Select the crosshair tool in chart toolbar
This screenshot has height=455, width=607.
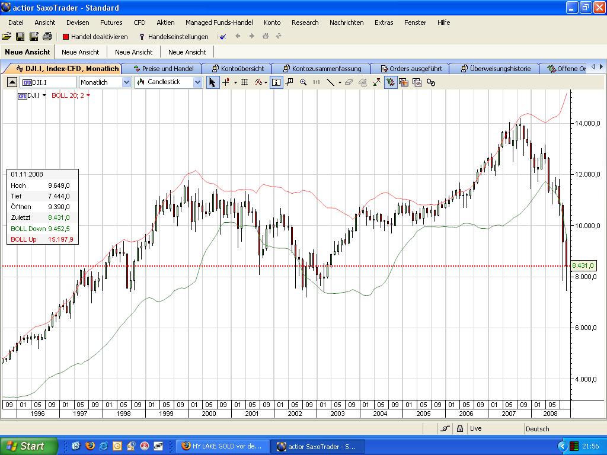pyautogui.click(x=226, y=82)
